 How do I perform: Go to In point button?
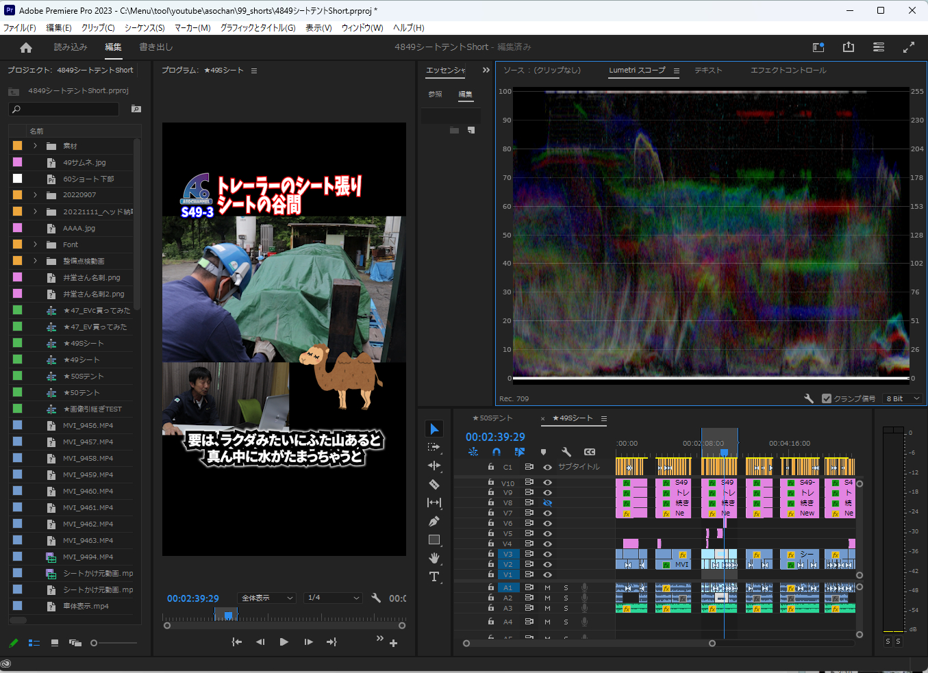click(237, 642)
